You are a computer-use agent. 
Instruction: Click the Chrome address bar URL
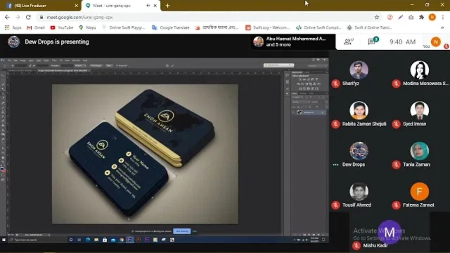pyautogui.click(x=79, y=17)
